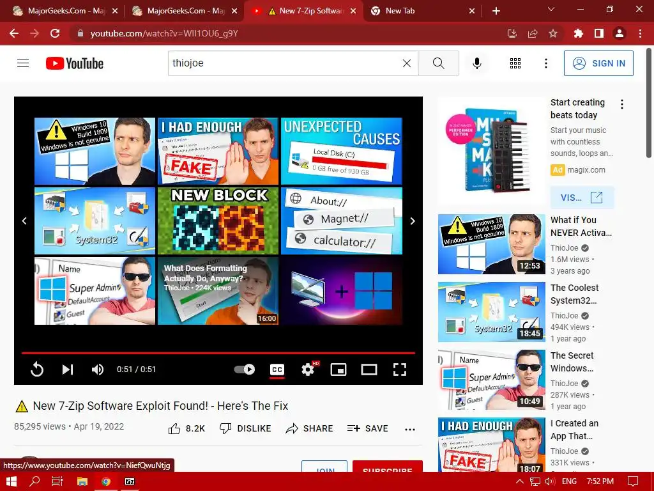Image resolution: width=654 pixels, height=491 pixels.
Task: Click the DISLIKE button
Action: point(245,428)
